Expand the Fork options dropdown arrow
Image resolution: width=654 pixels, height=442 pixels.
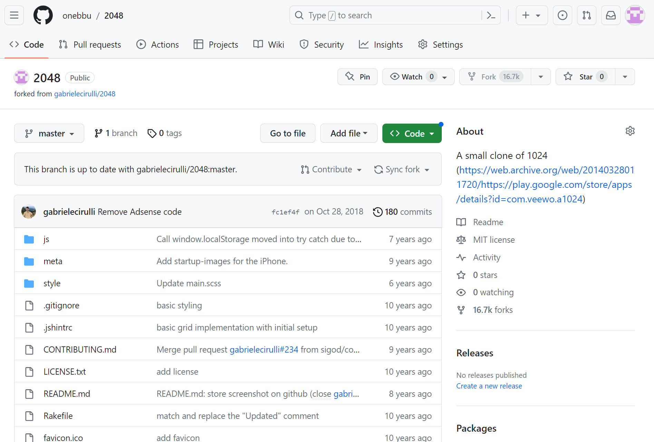coord(541,77)
